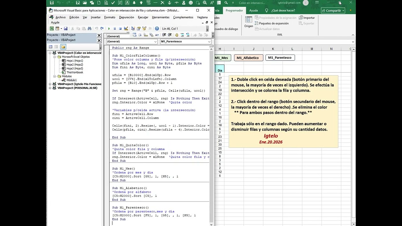Viewport: 402px width, 226px height.
Task: Click the M1_Parentesco sheet button
Action: tap(280, 58)
